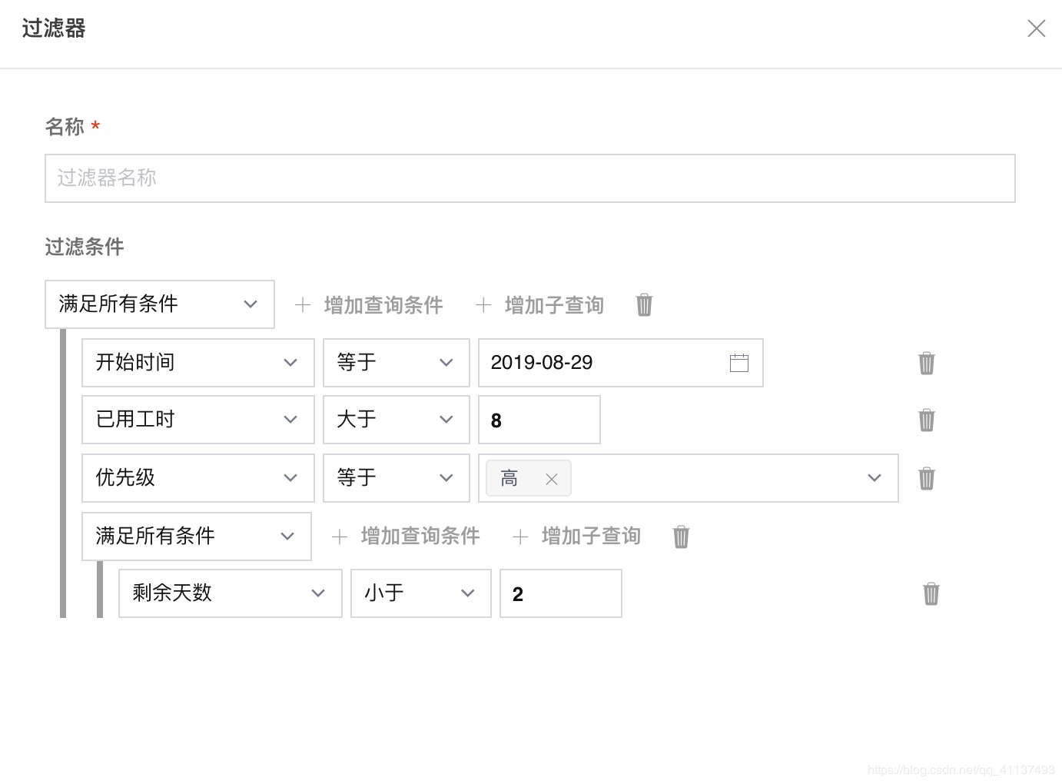Expand the 大于 operator dropdown
The height and width of the screenshot is (784, 1062).
pos(446,420)
